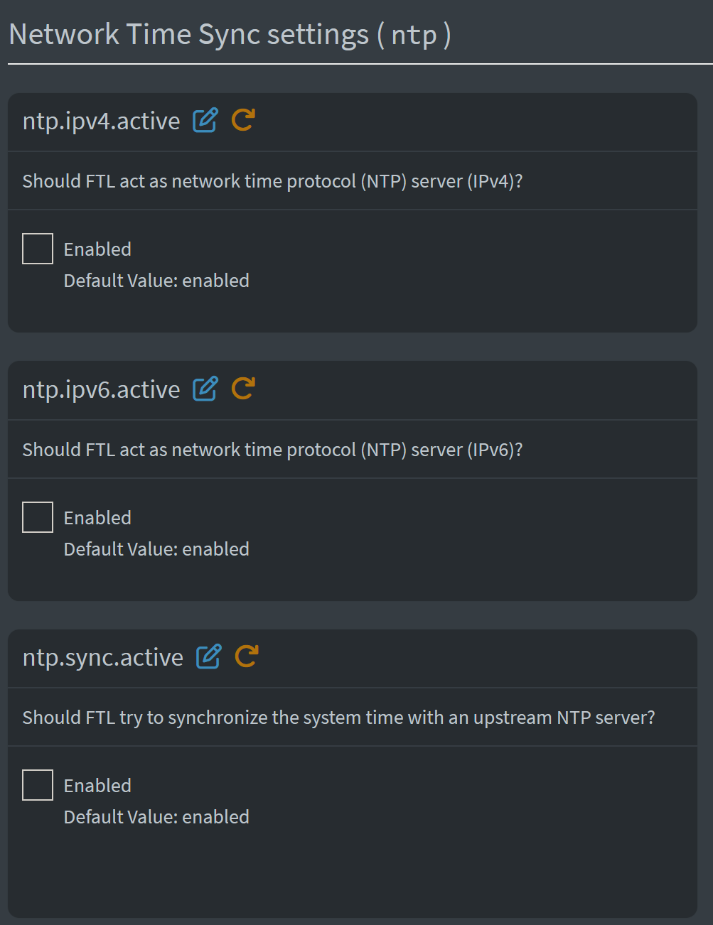Click the Enabled label for the IPv6 NTP server
Screen dimensions: 713x925
click(x=97, y=518)
